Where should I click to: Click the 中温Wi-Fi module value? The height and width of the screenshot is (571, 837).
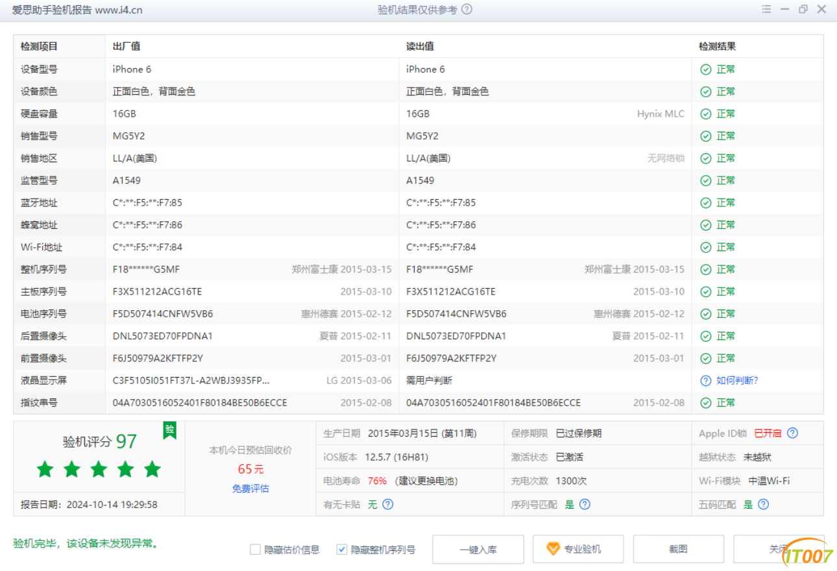click(x=769, y=481)
